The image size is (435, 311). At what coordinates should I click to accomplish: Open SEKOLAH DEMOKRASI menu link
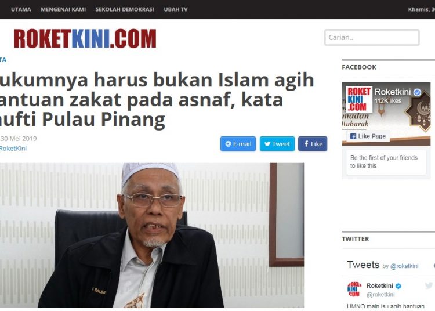point(125,9)
